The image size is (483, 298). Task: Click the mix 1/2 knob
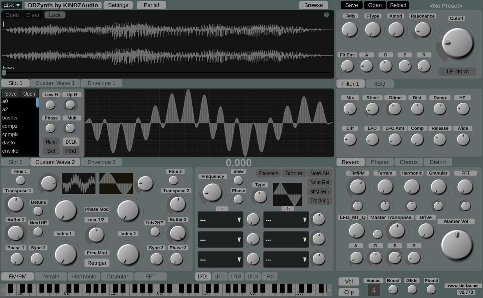tap(96, 235)
